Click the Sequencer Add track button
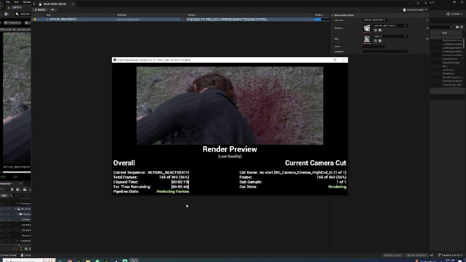 (3, 196)
